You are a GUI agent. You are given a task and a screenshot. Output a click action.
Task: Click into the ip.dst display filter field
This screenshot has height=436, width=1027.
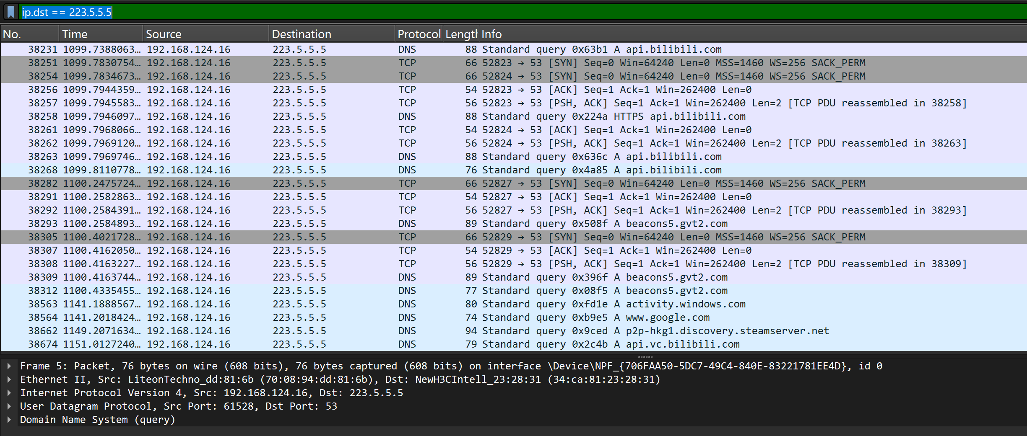coord(503,12)
